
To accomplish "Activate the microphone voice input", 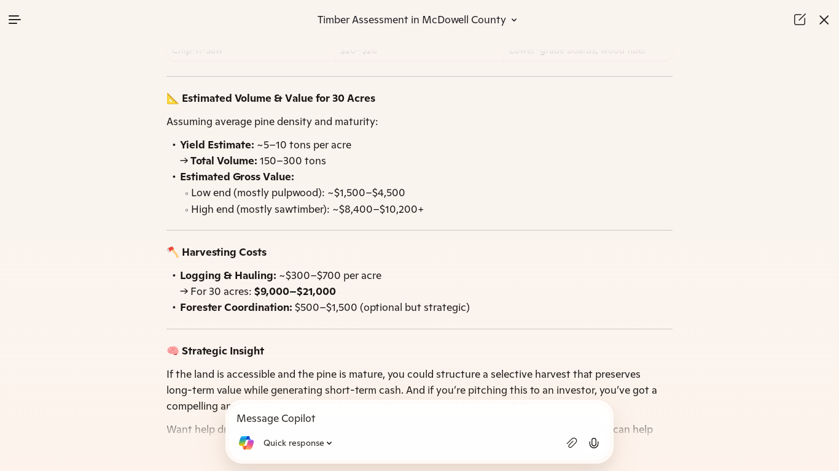I will 594,443.
